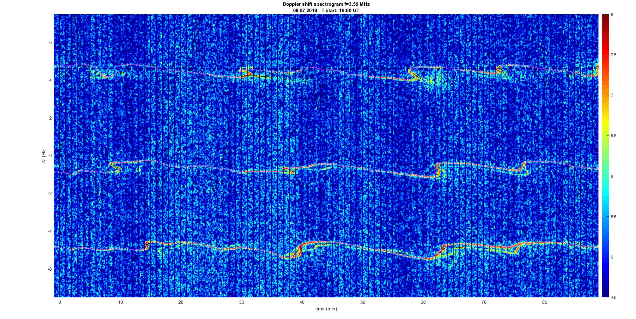Screen dimensions: 636x319
Task: Click x-axis tick label 0
Action: pyautogui.click(x=59, y=302)
